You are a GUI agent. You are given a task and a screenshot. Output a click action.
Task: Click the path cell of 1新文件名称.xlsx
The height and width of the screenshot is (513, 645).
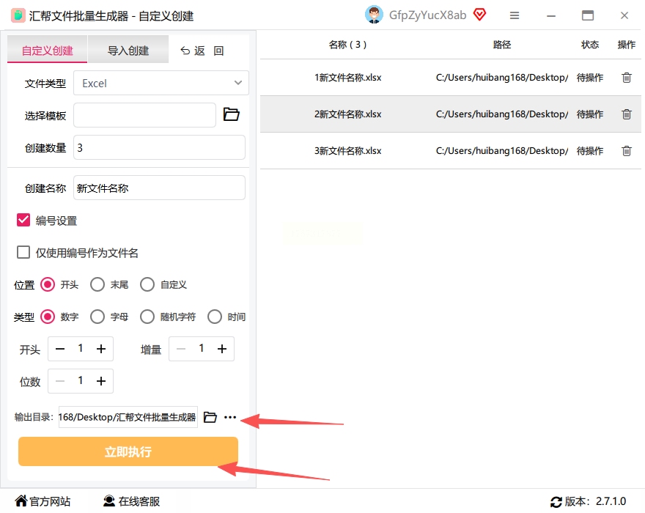point(502,78)
